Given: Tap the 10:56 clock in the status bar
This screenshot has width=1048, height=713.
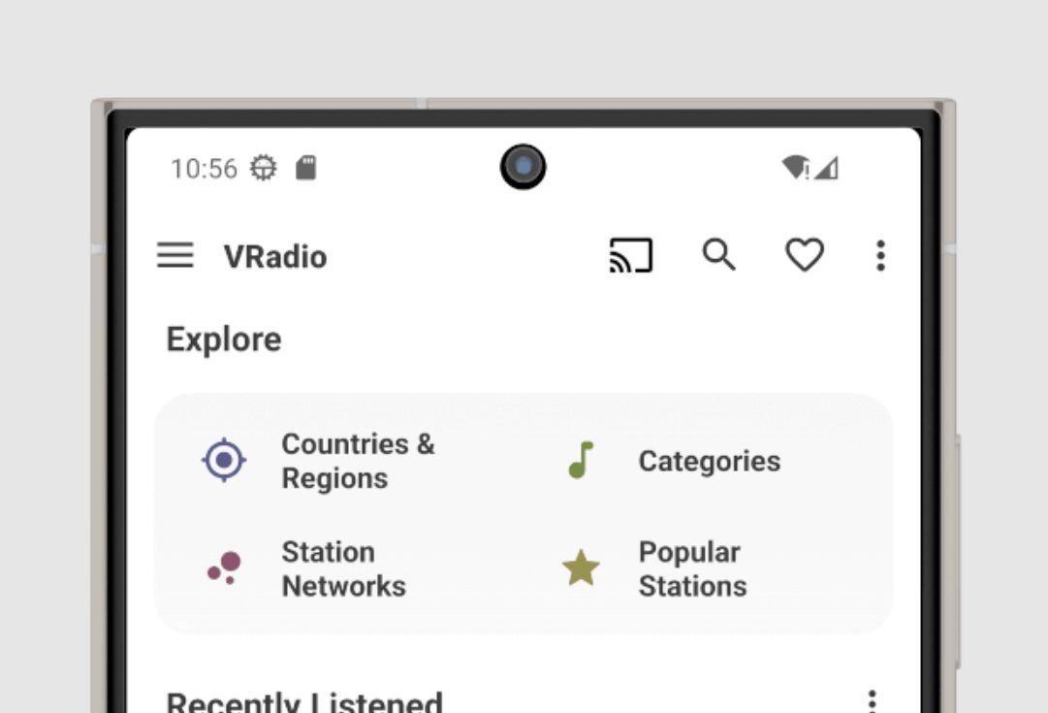Looking at the screenshot, I should [x=204, y=169].
